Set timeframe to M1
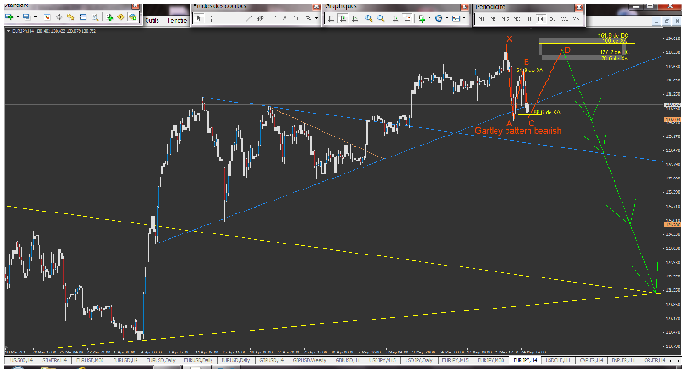 point(481,19)
